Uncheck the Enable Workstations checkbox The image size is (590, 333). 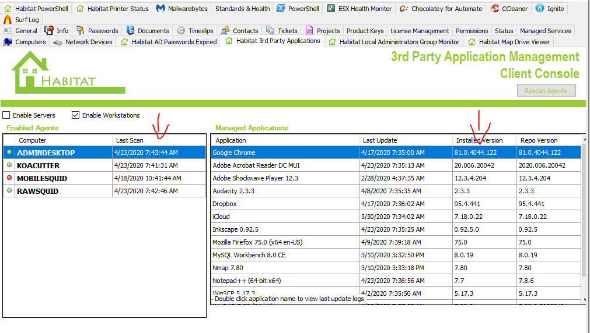pos(75,115)
